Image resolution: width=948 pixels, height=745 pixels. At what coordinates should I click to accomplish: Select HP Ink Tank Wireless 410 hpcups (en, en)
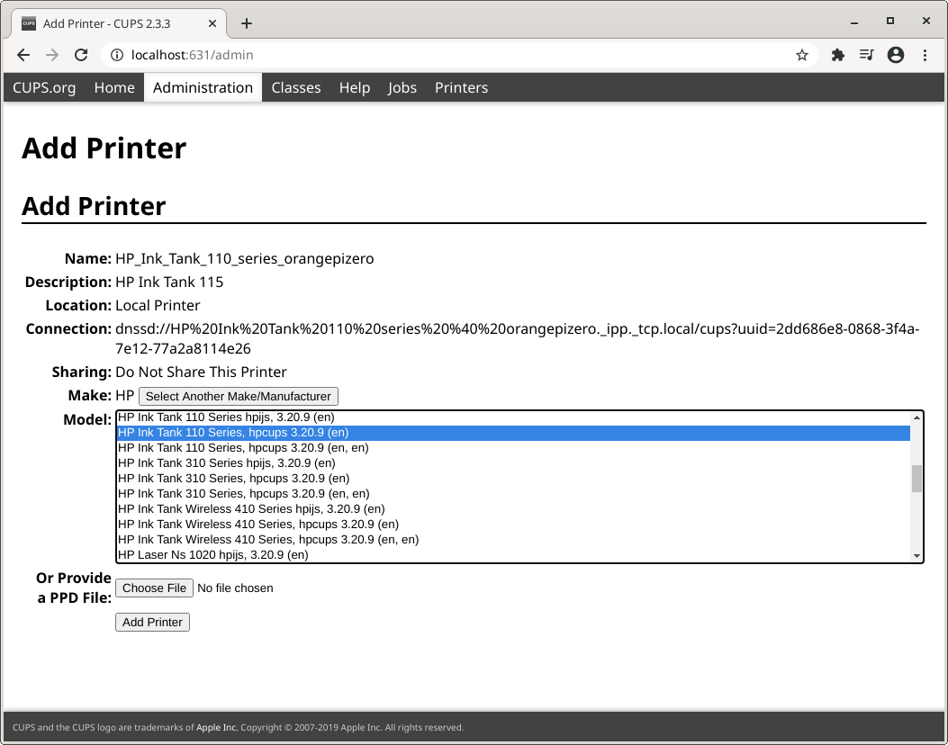pos(513,540)
